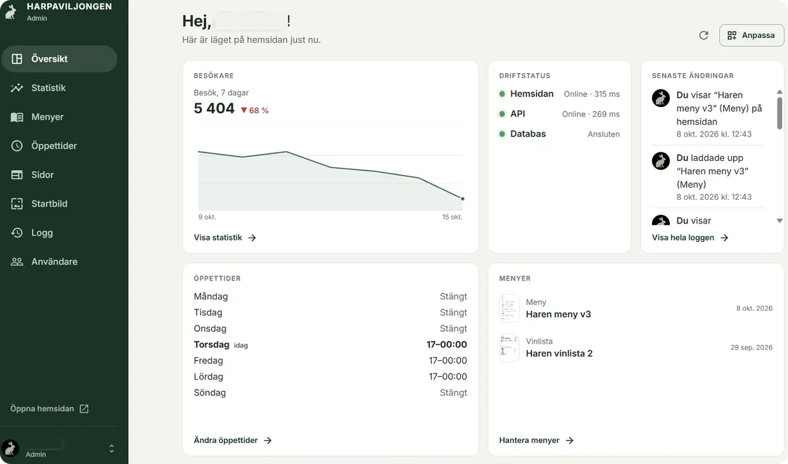Click the Startbild image icon
The height and width of the screenshot is (464, 788).
[x=17, y=204]
